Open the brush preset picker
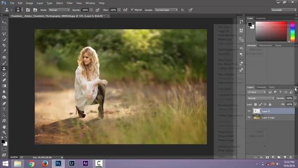The height and width of the screenshot is (168, 298). pyautogui.click(x=20, y=10)
